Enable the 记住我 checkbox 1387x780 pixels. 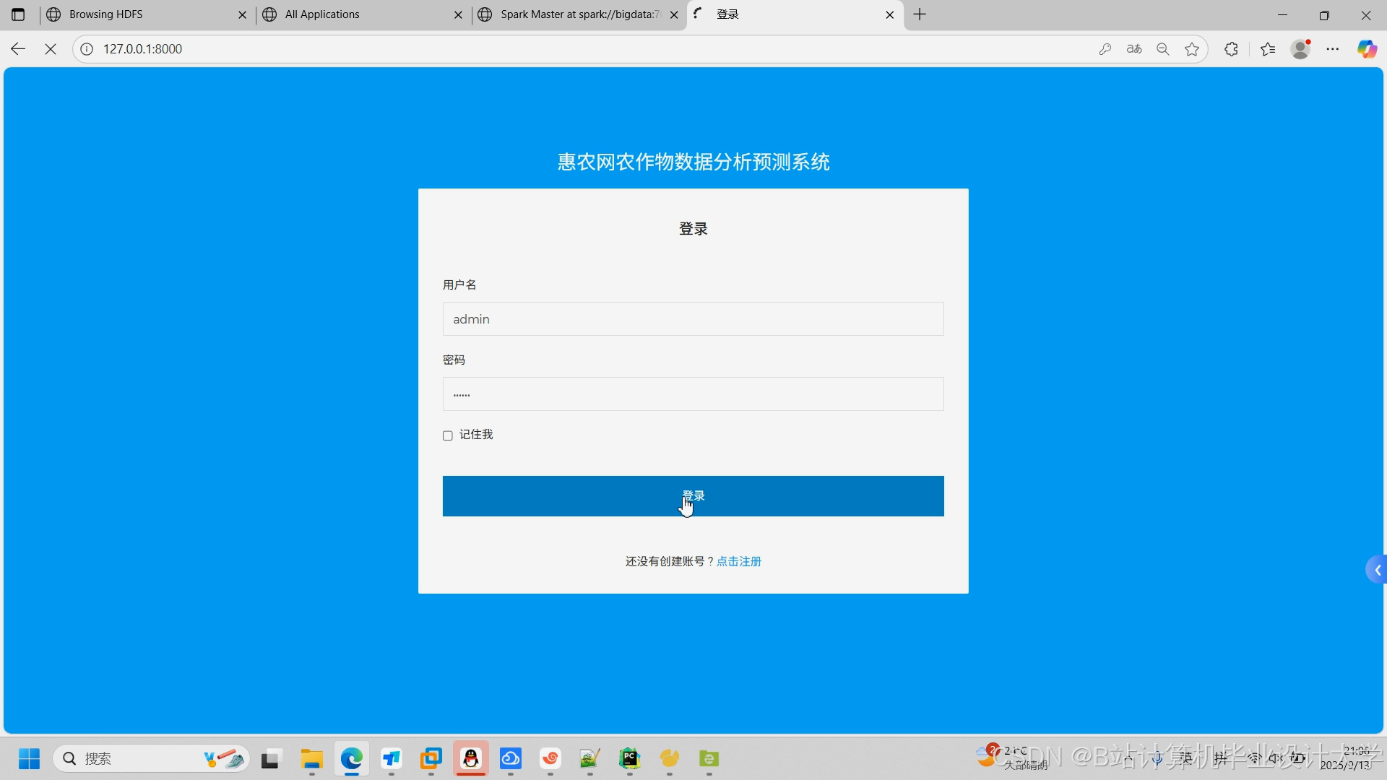[x=447, y=435]
